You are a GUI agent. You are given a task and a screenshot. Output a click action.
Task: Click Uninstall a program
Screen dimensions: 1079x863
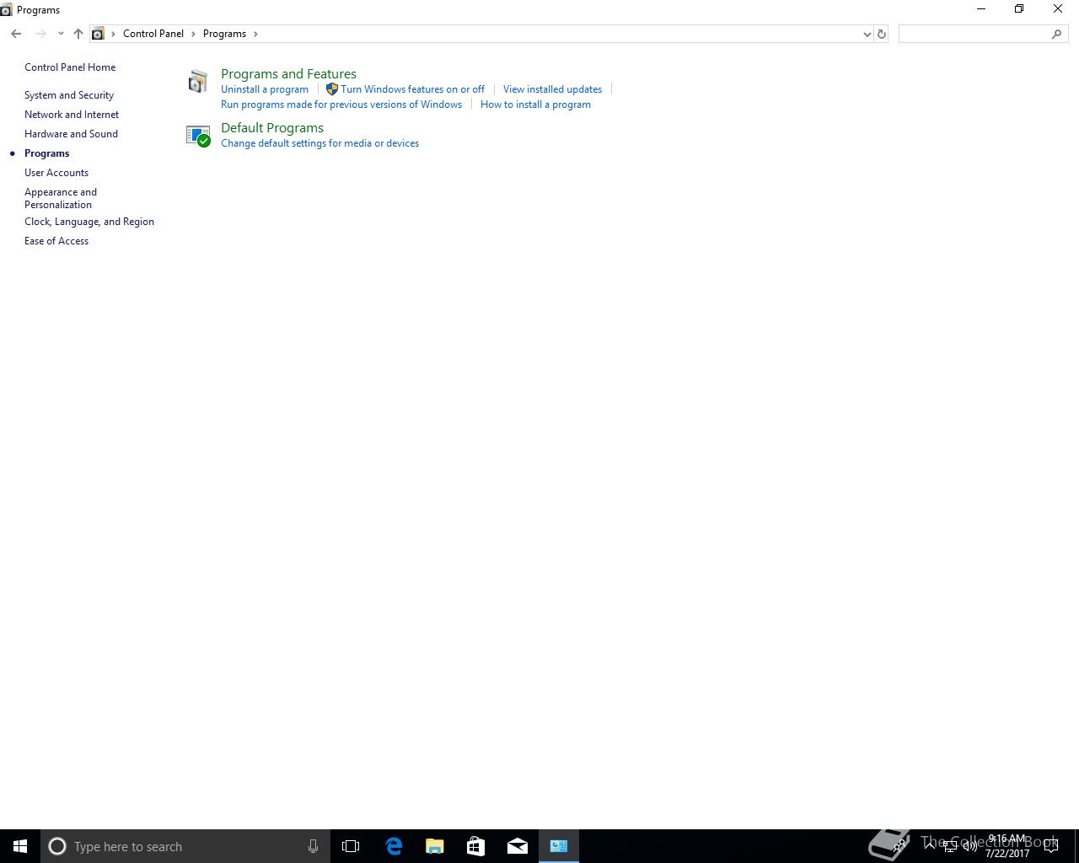(x=265, y=89)
